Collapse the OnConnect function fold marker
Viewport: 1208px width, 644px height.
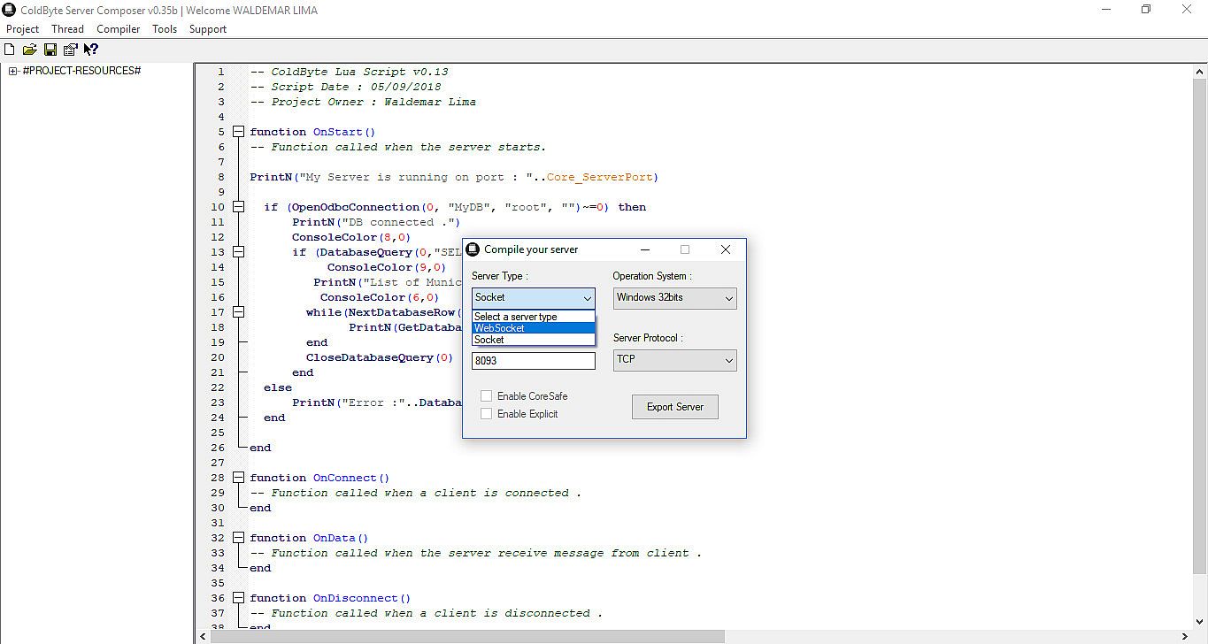pyautogui.click(x=238, y=478)
